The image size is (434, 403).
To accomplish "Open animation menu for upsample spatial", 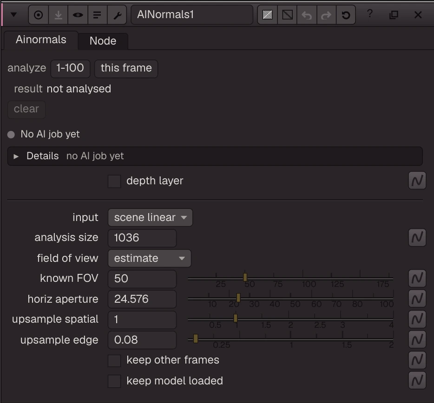I will pyautogui.click(x=417, y=319).
